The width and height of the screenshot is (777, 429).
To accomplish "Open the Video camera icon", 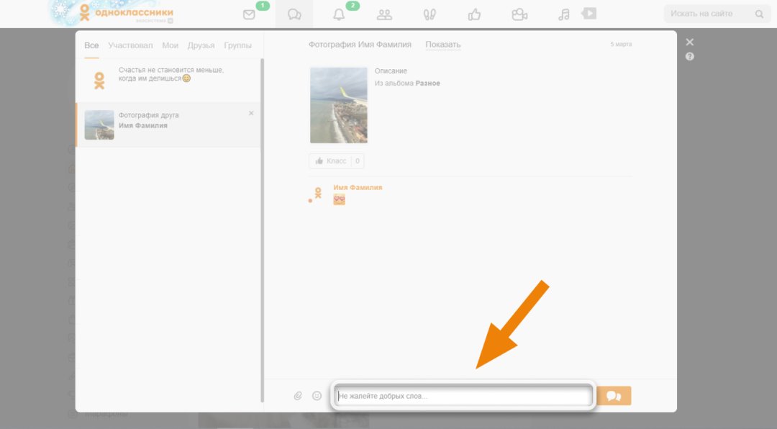I will pos(519,14).
